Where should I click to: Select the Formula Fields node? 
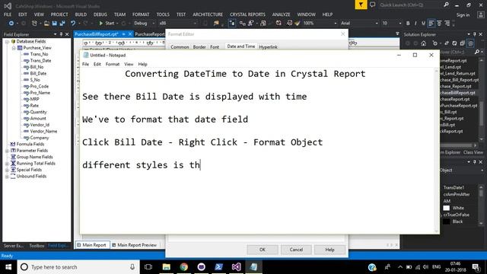pos(30,144)
